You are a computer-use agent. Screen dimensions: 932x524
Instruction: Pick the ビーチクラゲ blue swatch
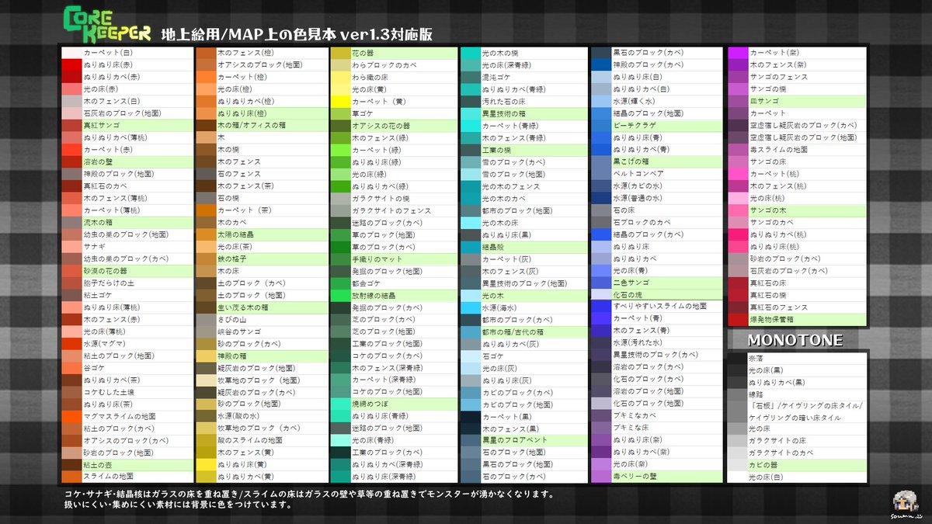point(602,126)
